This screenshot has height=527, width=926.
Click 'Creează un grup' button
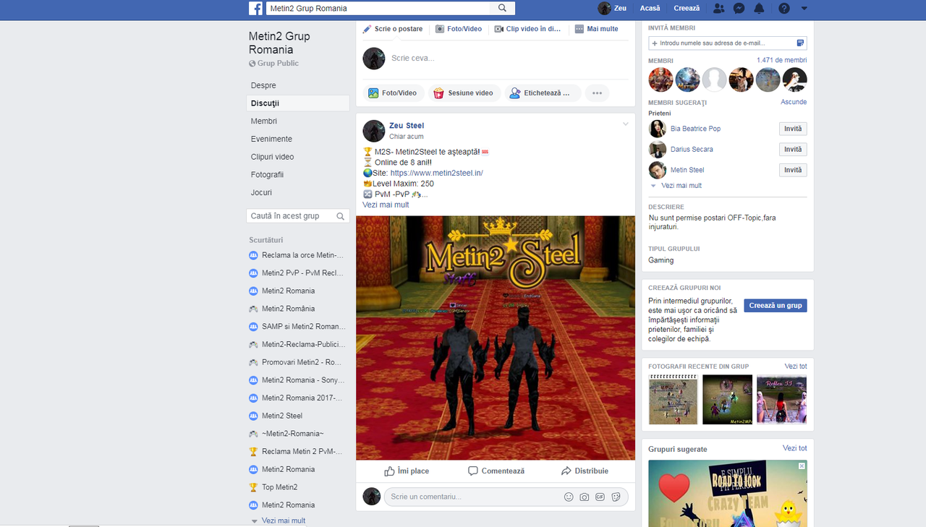(776, 306)
